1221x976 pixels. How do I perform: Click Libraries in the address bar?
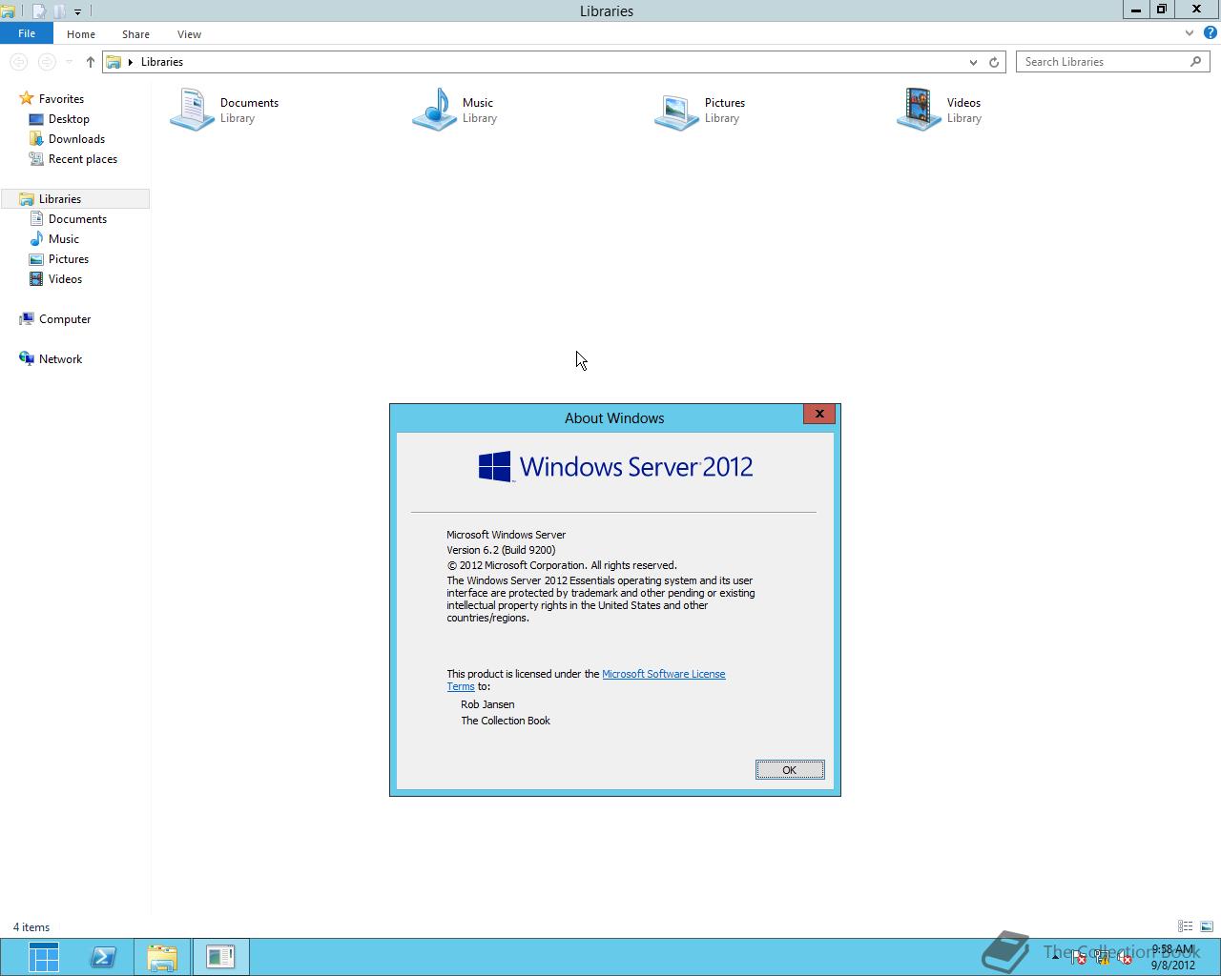[x=162, y=62]
